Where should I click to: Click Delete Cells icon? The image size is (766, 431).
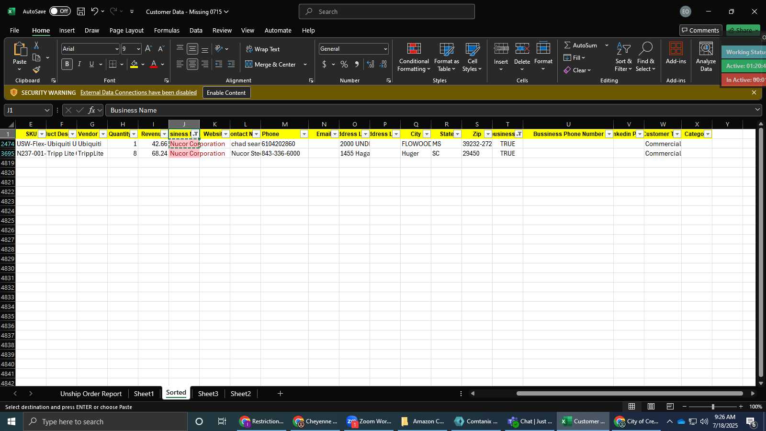[x=522, y=49]
